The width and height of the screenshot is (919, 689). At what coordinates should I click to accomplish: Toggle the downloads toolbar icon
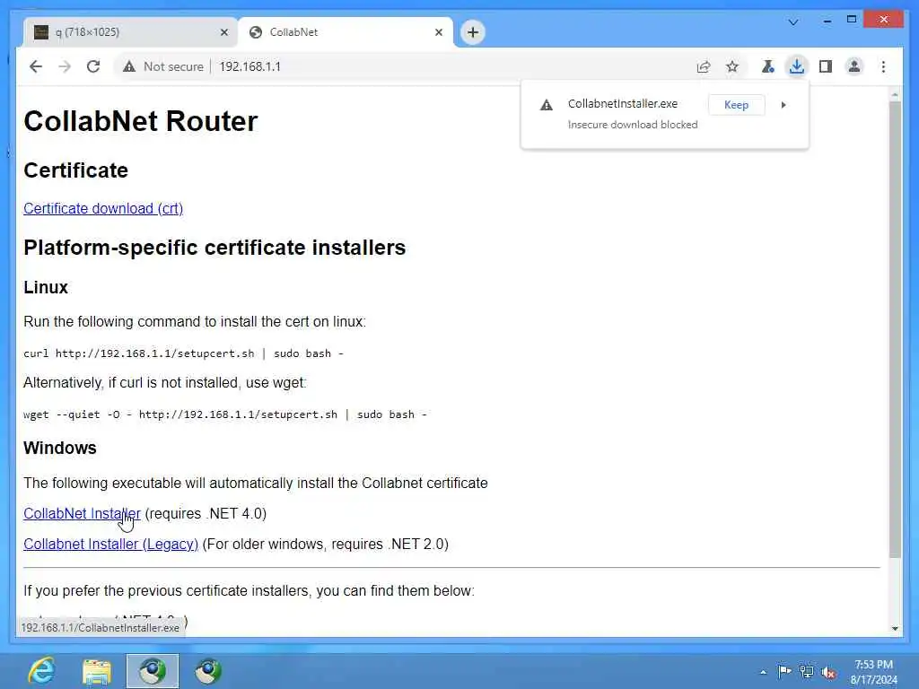click(797, 66)
